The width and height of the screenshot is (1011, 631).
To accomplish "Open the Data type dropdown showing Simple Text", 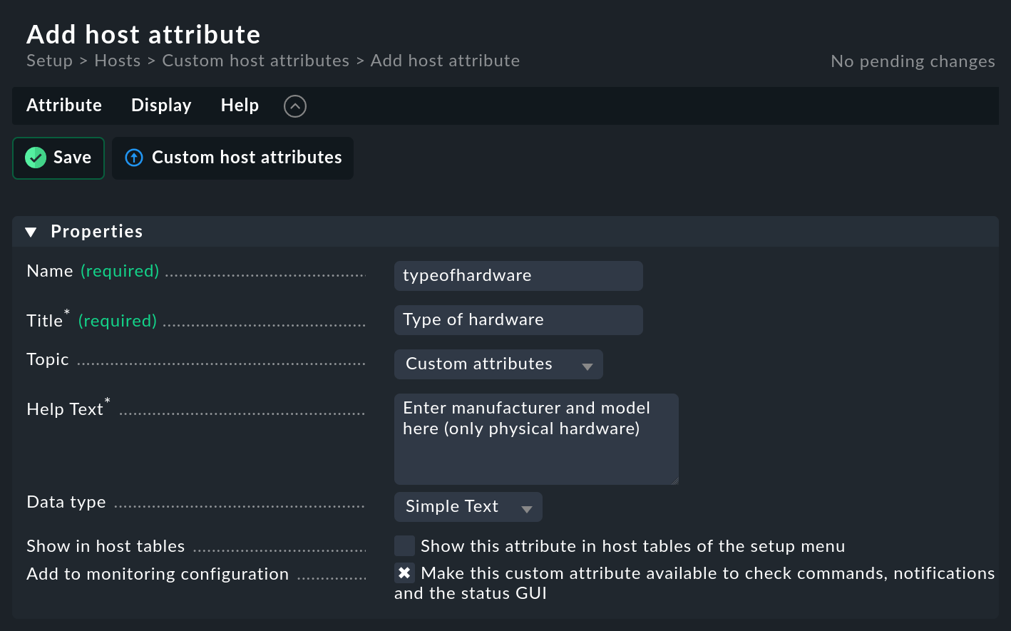I will click(468, 507).
